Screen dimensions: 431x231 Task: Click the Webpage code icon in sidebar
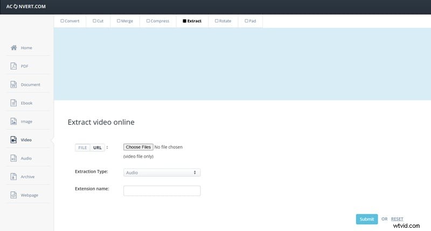click(x=13, y=195)
